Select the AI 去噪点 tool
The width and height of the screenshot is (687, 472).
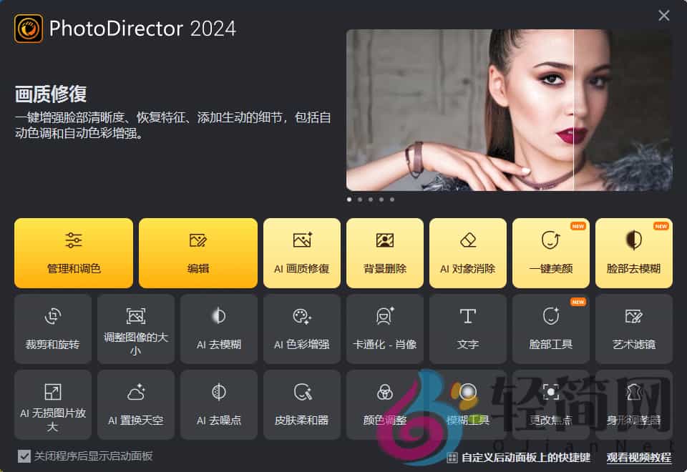point(219,405)
